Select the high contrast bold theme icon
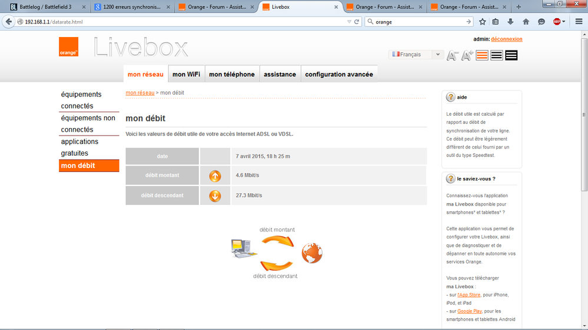Screen dimensions: 588x330 coord(511,55)
